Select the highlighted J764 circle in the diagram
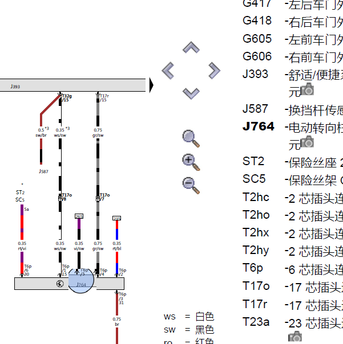Screen dimensions: 343x344 [81, 281]
